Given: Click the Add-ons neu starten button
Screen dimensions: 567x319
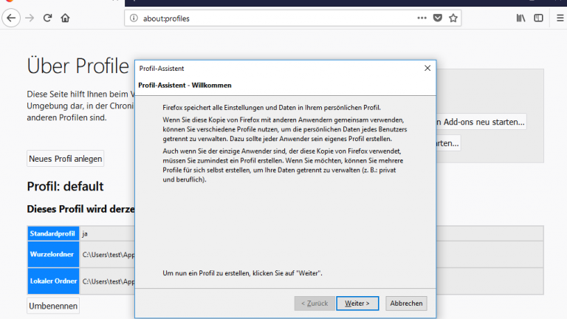Looking at the screenshot, I should click(481, 122).
